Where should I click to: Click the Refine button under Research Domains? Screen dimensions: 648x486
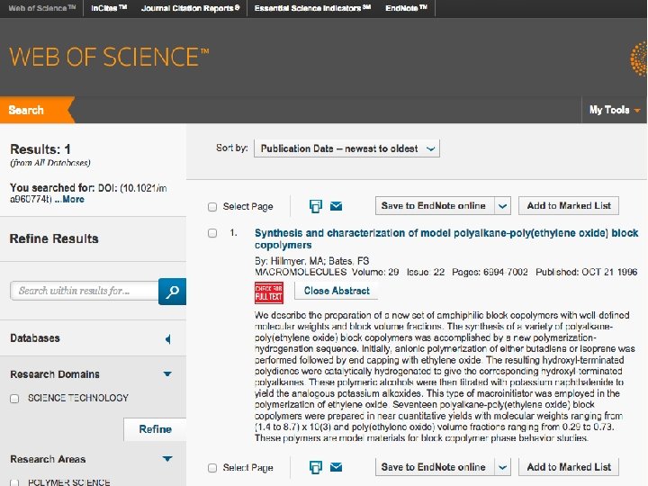point(155,429)
